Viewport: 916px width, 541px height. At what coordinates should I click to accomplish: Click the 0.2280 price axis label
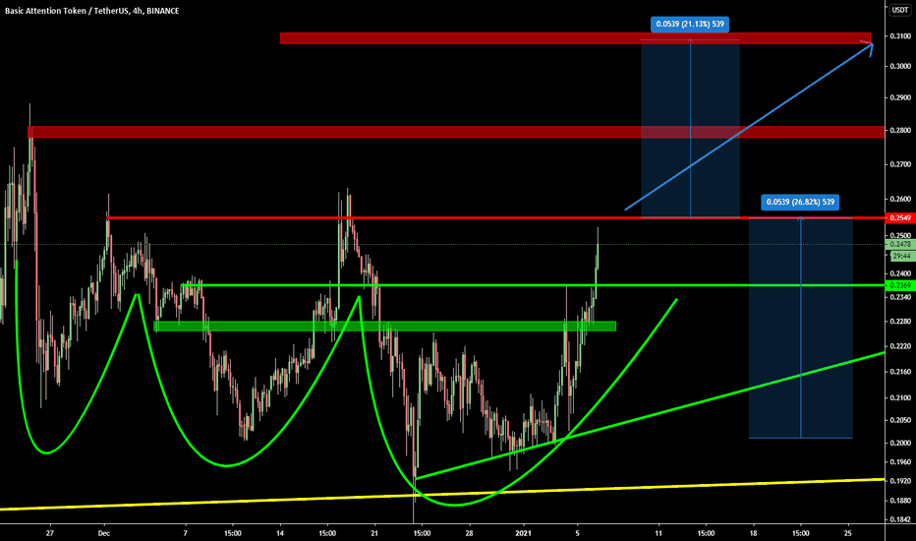[900, 321]
